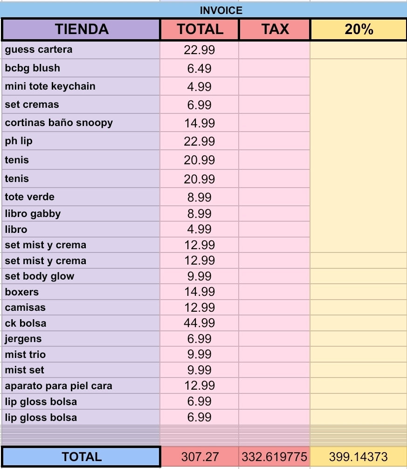
Task: Click the set body glow cell
Action: 81,276
